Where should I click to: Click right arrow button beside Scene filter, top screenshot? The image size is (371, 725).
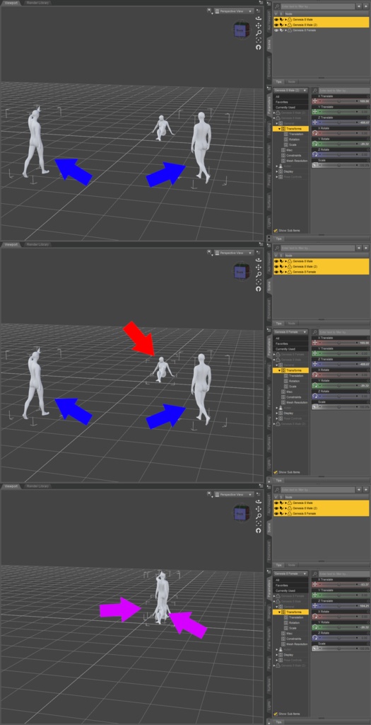[x=366, y=6]
